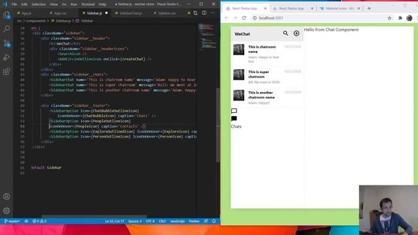The image size is (418, 235).
Task: Switch to the second React Redux App tab
Action: pyautogui.click(x=291, y=8)
